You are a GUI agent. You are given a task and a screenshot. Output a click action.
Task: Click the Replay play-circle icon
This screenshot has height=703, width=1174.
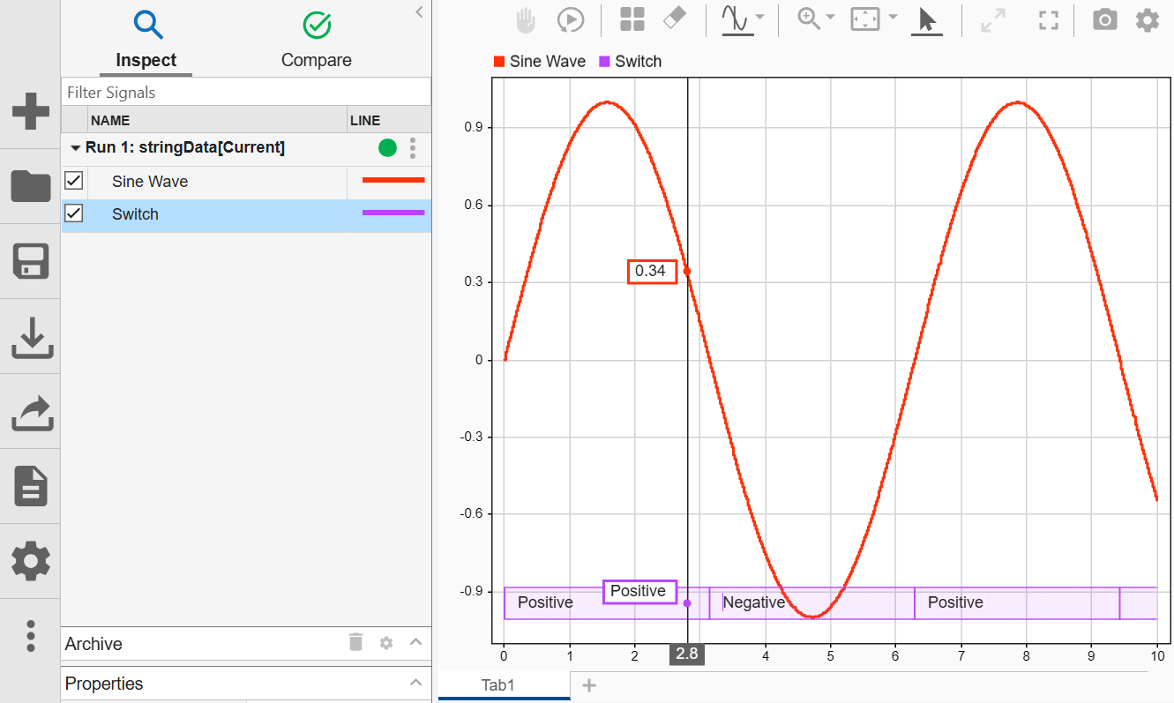(570, 20)
